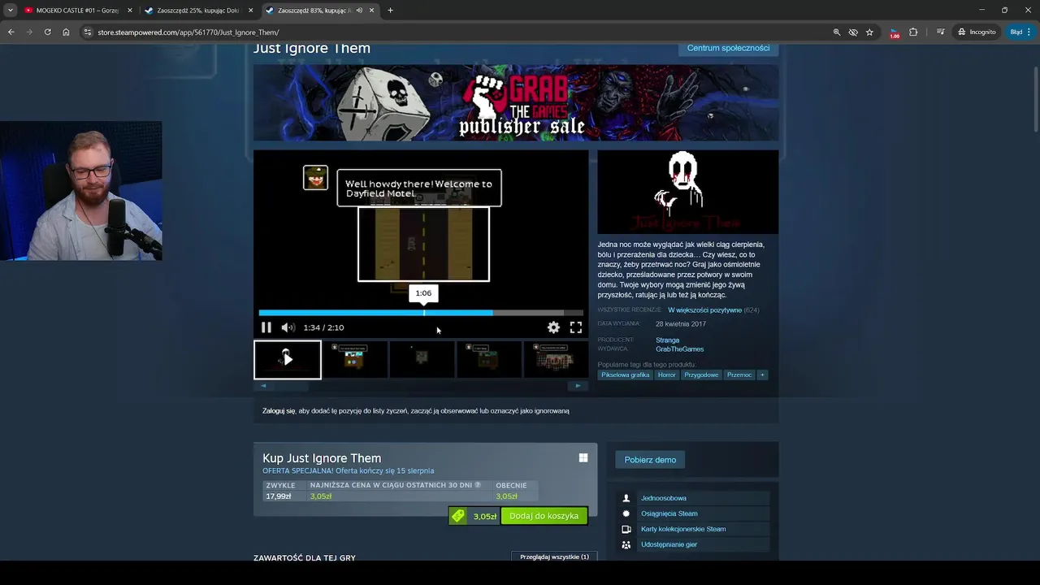Seek the trailer progress bar
The height and width of the screenshot is (585, 1040).
[x=421, y=313]
